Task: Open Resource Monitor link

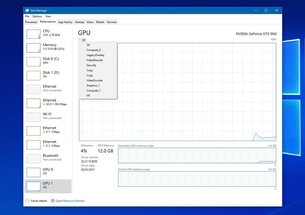Action: tap(71, 201)
